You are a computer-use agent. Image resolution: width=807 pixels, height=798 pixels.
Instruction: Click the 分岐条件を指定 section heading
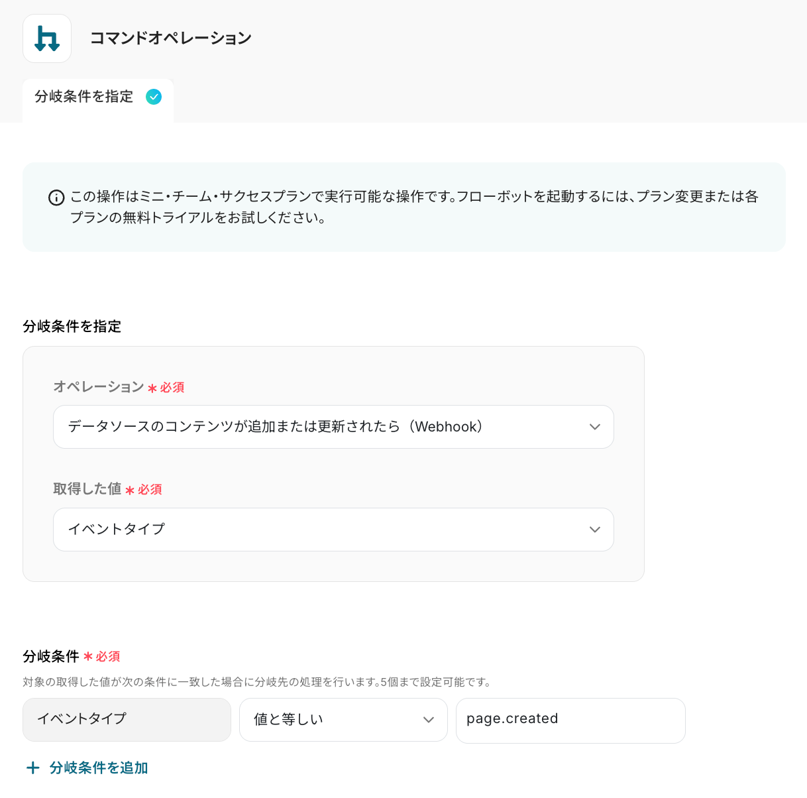click(72, 326)
